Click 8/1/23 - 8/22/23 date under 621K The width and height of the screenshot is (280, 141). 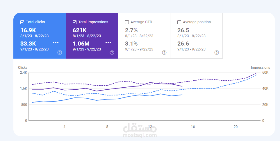coord(87,36)
